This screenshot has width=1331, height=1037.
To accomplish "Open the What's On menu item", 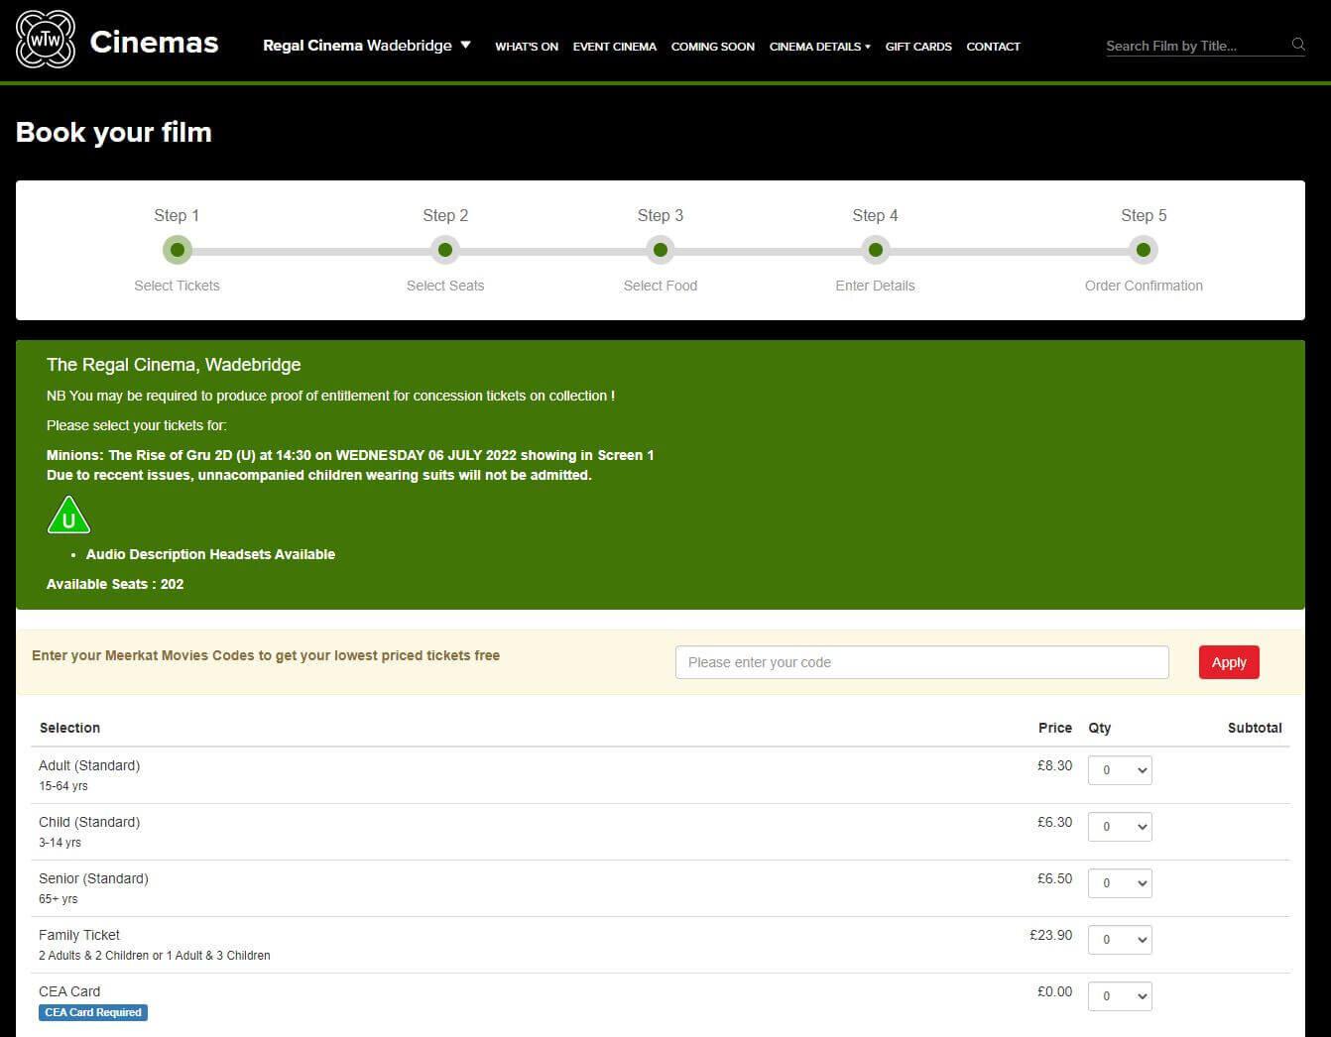I will pyautogui.click(x=527, y=47).
